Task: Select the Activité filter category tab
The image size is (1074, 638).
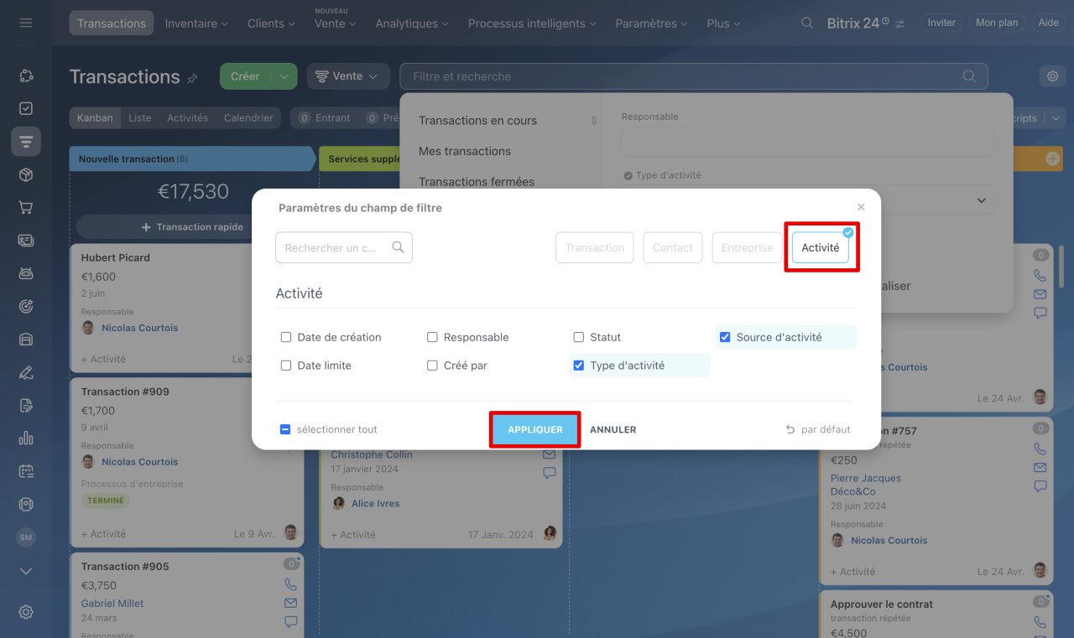Action: tap(821, 247)
